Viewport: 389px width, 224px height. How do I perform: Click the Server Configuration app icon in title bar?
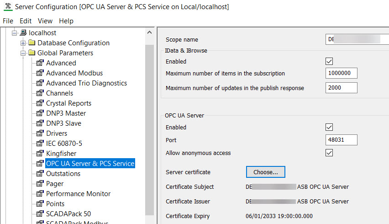(x=8, y=6)
